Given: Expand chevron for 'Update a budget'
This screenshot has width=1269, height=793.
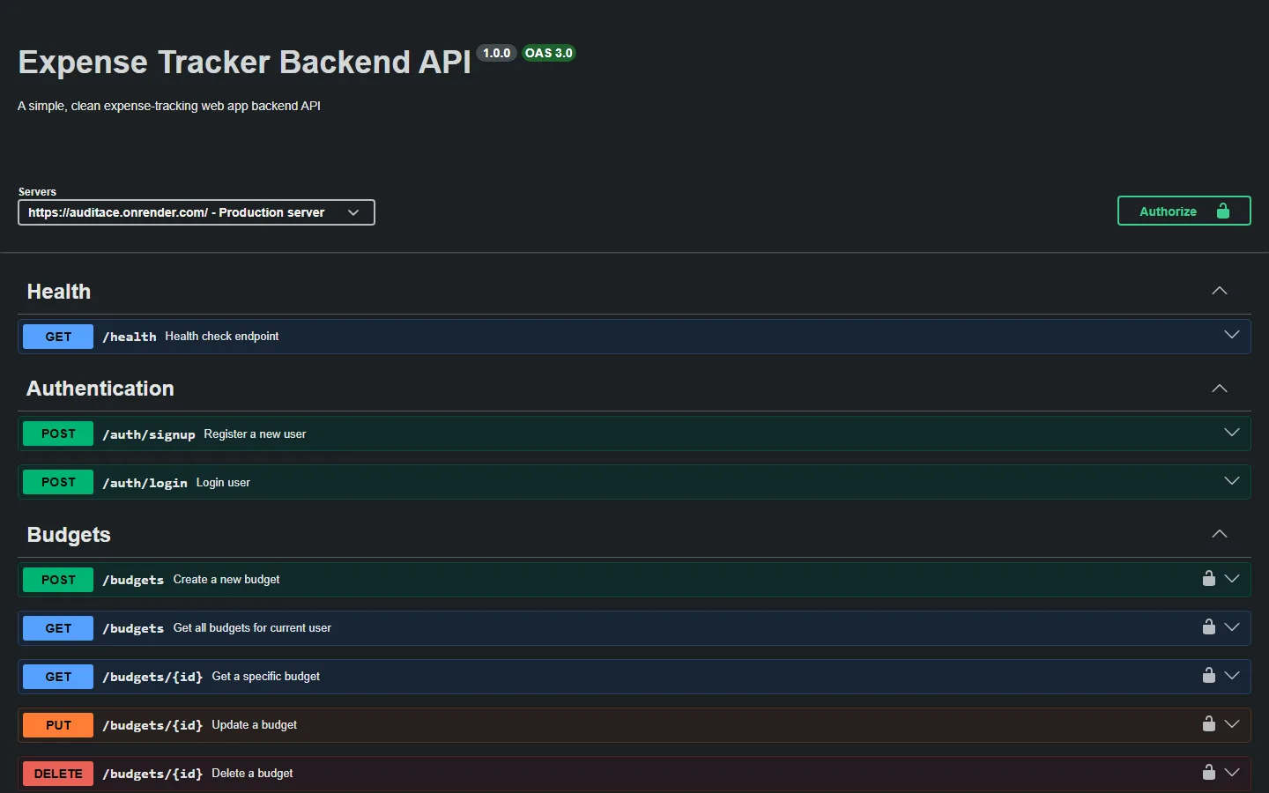Looking at the screenshot, I should (1232, 724).
